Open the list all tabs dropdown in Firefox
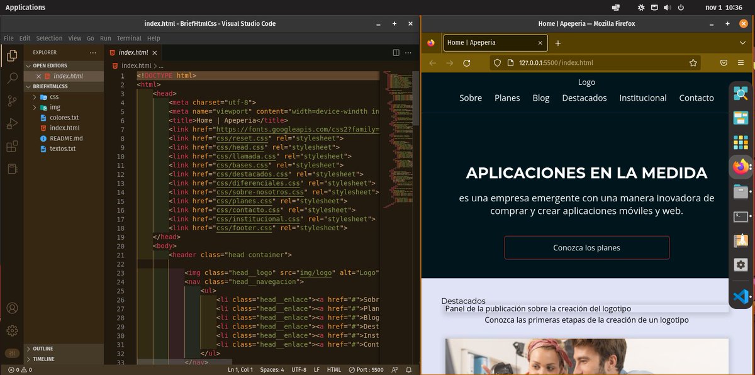The height and width of the screenshot is (375, 755). [742, 43]
